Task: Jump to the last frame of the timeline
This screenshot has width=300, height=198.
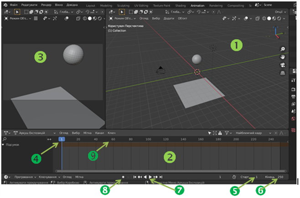Action: click(161, 177)
